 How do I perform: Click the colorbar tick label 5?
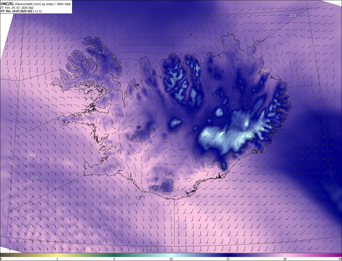[x=114, y=259]
